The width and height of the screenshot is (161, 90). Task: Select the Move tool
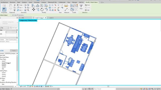pos(33,9)
